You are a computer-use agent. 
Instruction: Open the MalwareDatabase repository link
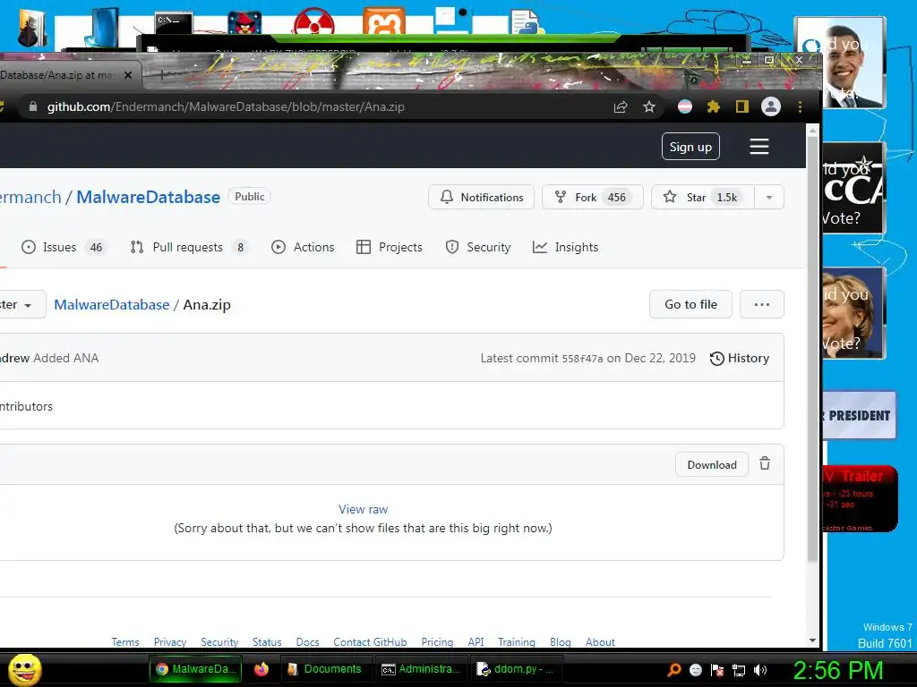[x=148, y=197]
